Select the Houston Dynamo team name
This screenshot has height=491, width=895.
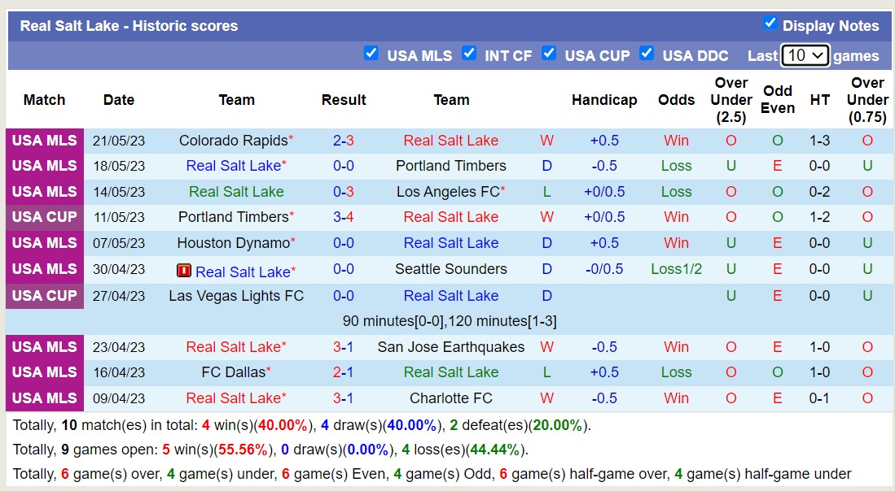point(236,242)
